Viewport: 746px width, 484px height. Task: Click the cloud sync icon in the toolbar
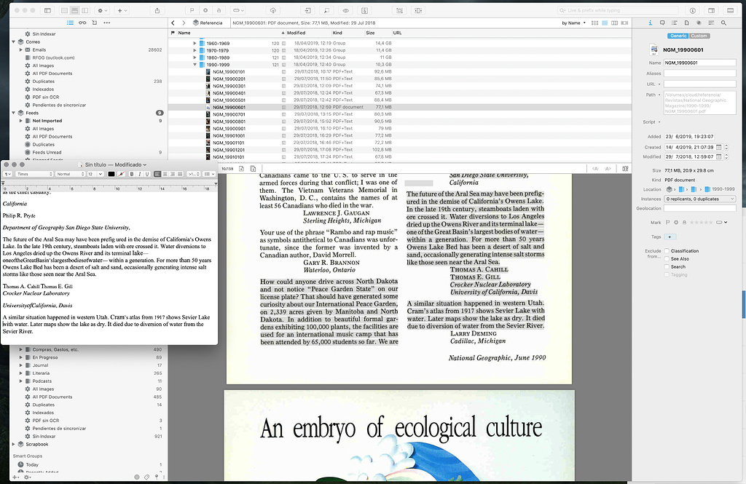coord(272,10)
